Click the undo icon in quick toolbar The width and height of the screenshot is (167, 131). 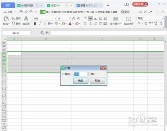coord(26,12)
